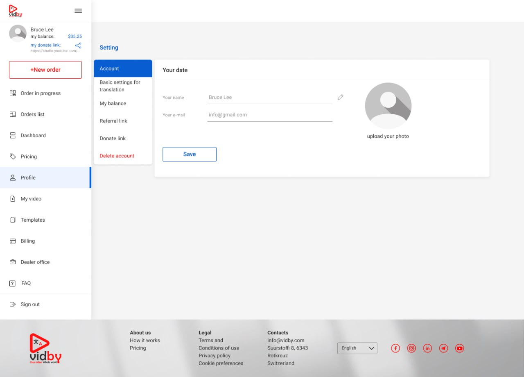Click the Profile person icon

point(13,177)
